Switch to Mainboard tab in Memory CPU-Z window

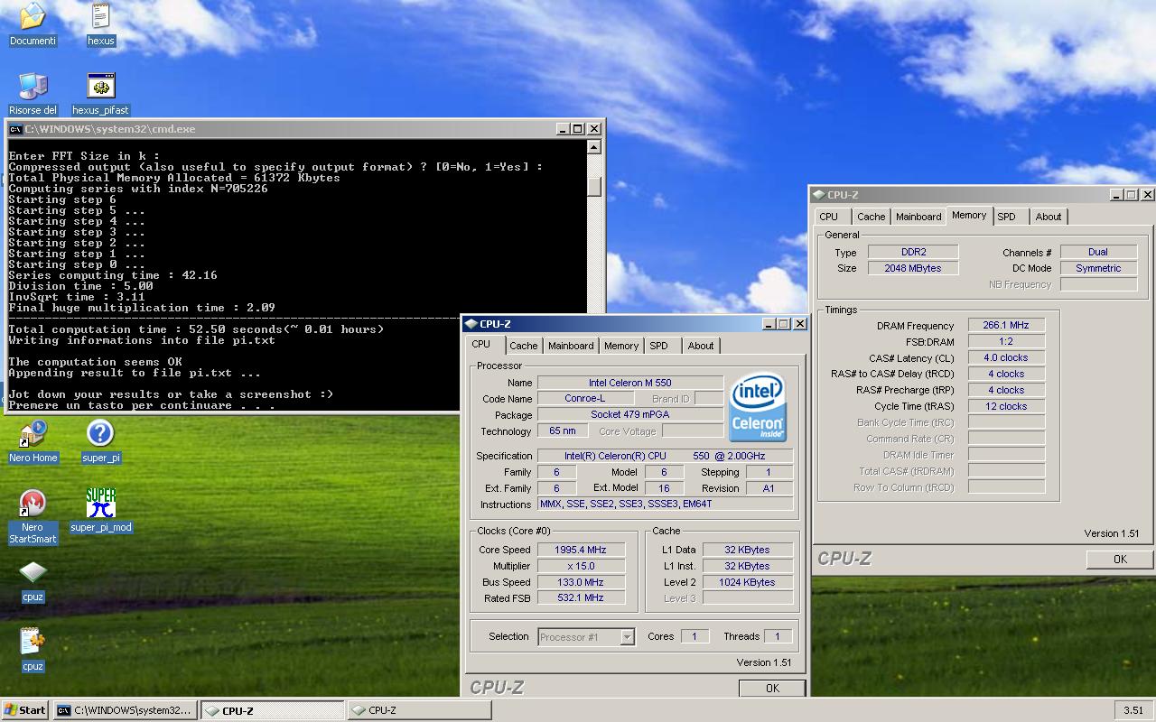tap(919, 217)
